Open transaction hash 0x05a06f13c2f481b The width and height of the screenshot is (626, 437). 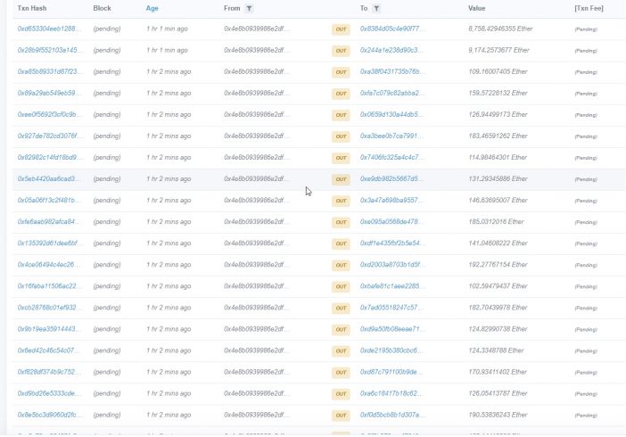point(50,201)
